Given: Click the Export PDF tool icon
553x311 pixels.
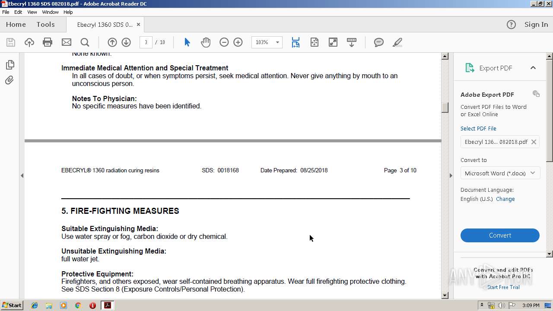Looking at the screenshot, I should pyautogui.click(x=470, y=68).
